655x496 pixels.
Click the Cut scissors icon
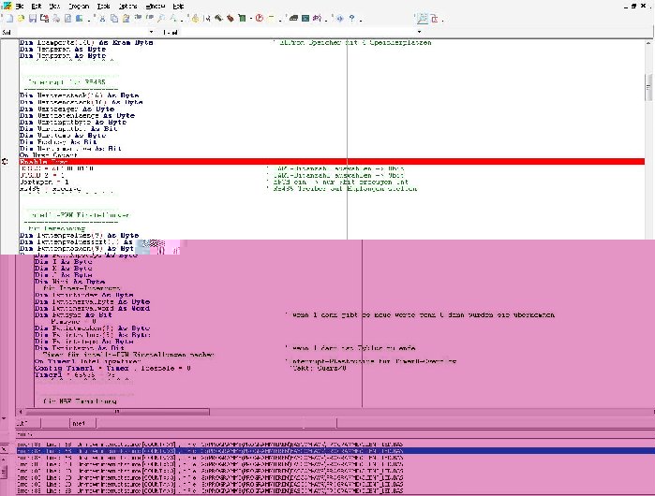point(101,19)
